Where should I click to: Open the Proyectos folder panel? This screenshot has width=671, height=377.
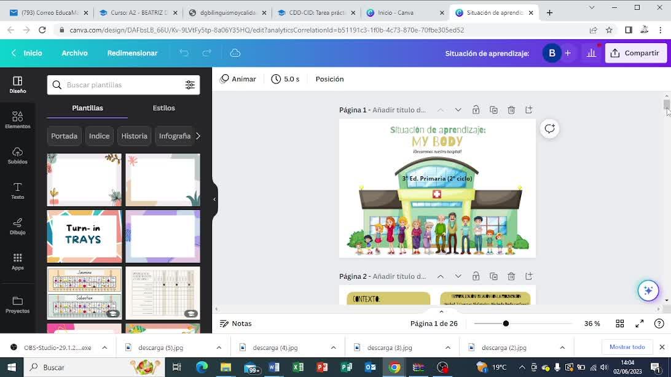coord(18,305)
